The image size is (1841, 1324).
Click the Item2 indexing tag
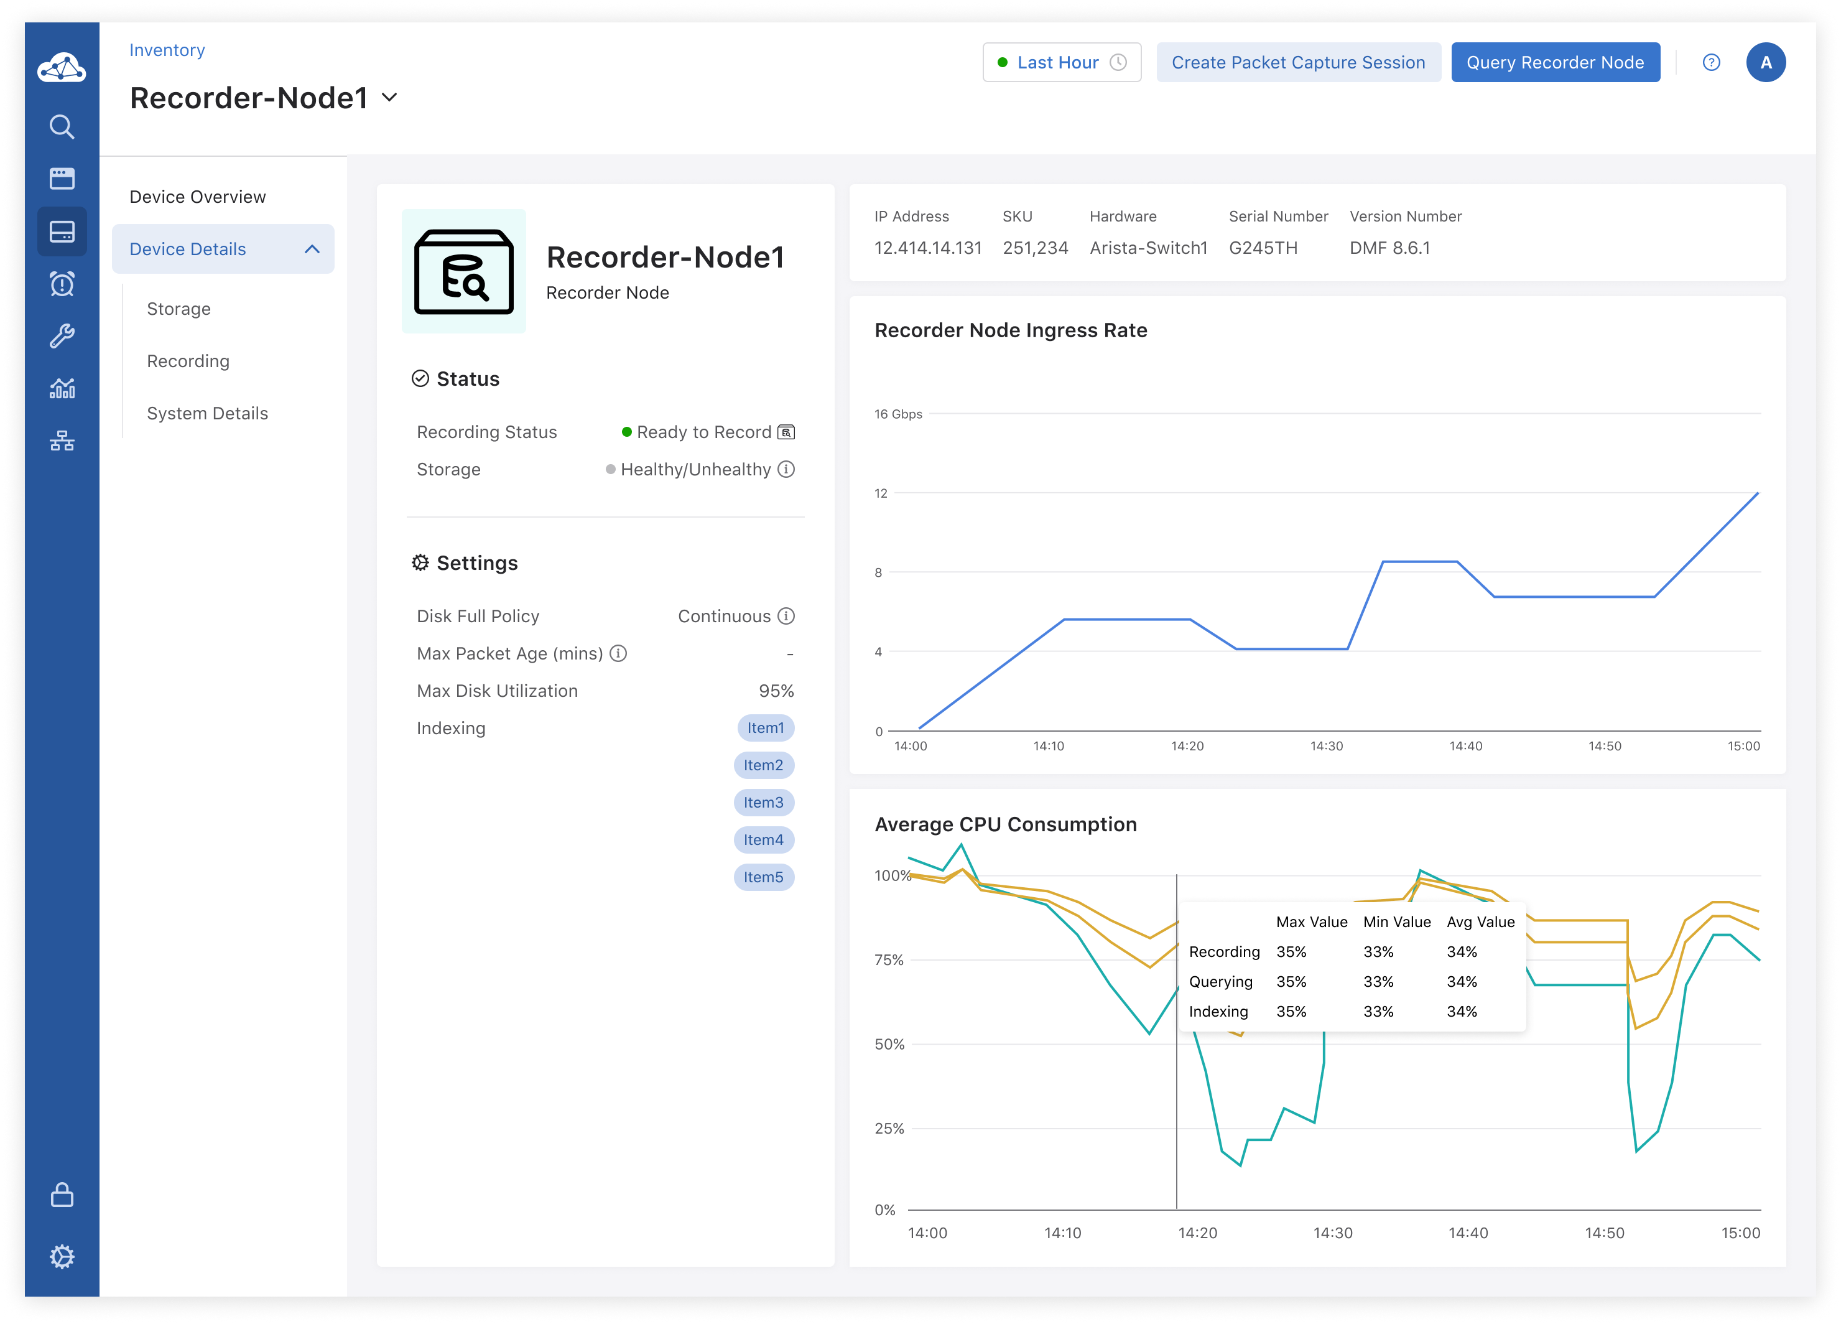[763, 765]
